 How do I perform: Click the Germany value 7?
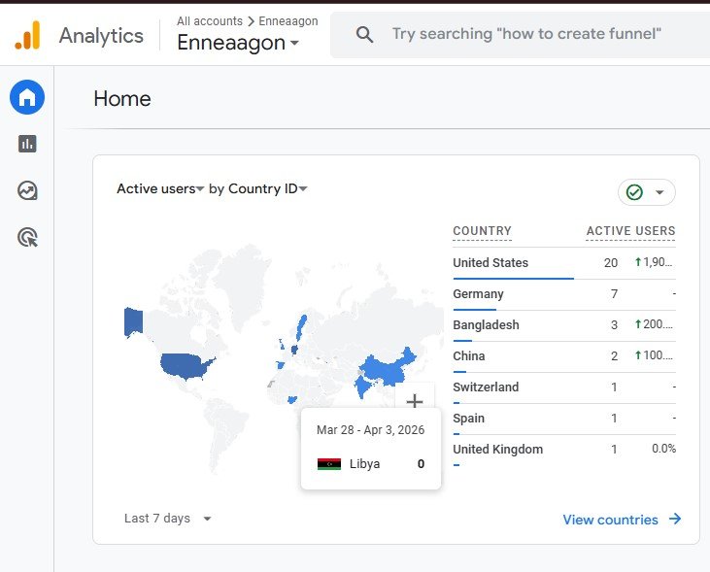[x=614, y=294]
